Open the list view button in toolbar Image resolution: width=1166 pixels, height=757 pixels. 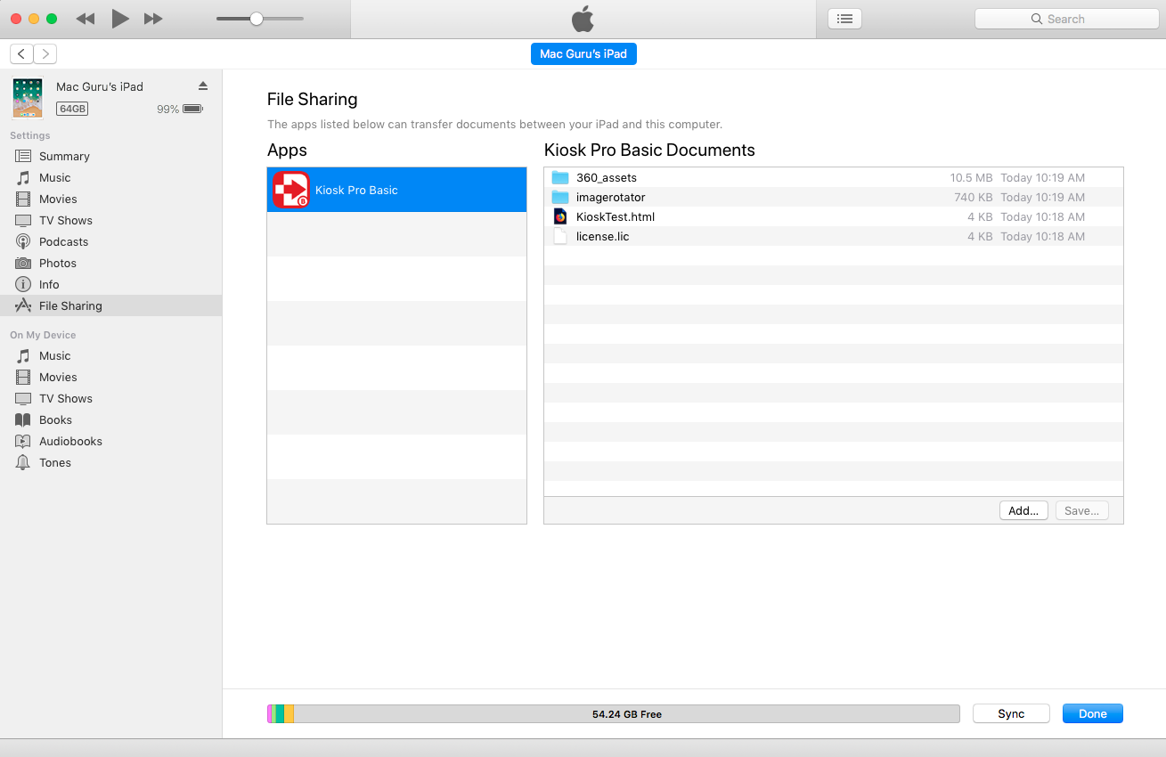click(844, 19)
